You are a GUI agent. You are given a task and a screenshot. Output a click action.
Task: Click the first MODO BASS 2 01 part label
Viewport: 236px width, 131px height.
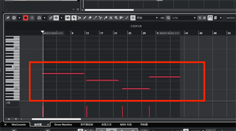pyautogui.click(x=53, y=33)
